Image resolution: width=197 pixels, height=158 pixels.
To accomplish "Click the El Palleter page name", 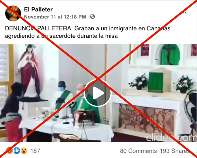I will (x=38, y=9).
